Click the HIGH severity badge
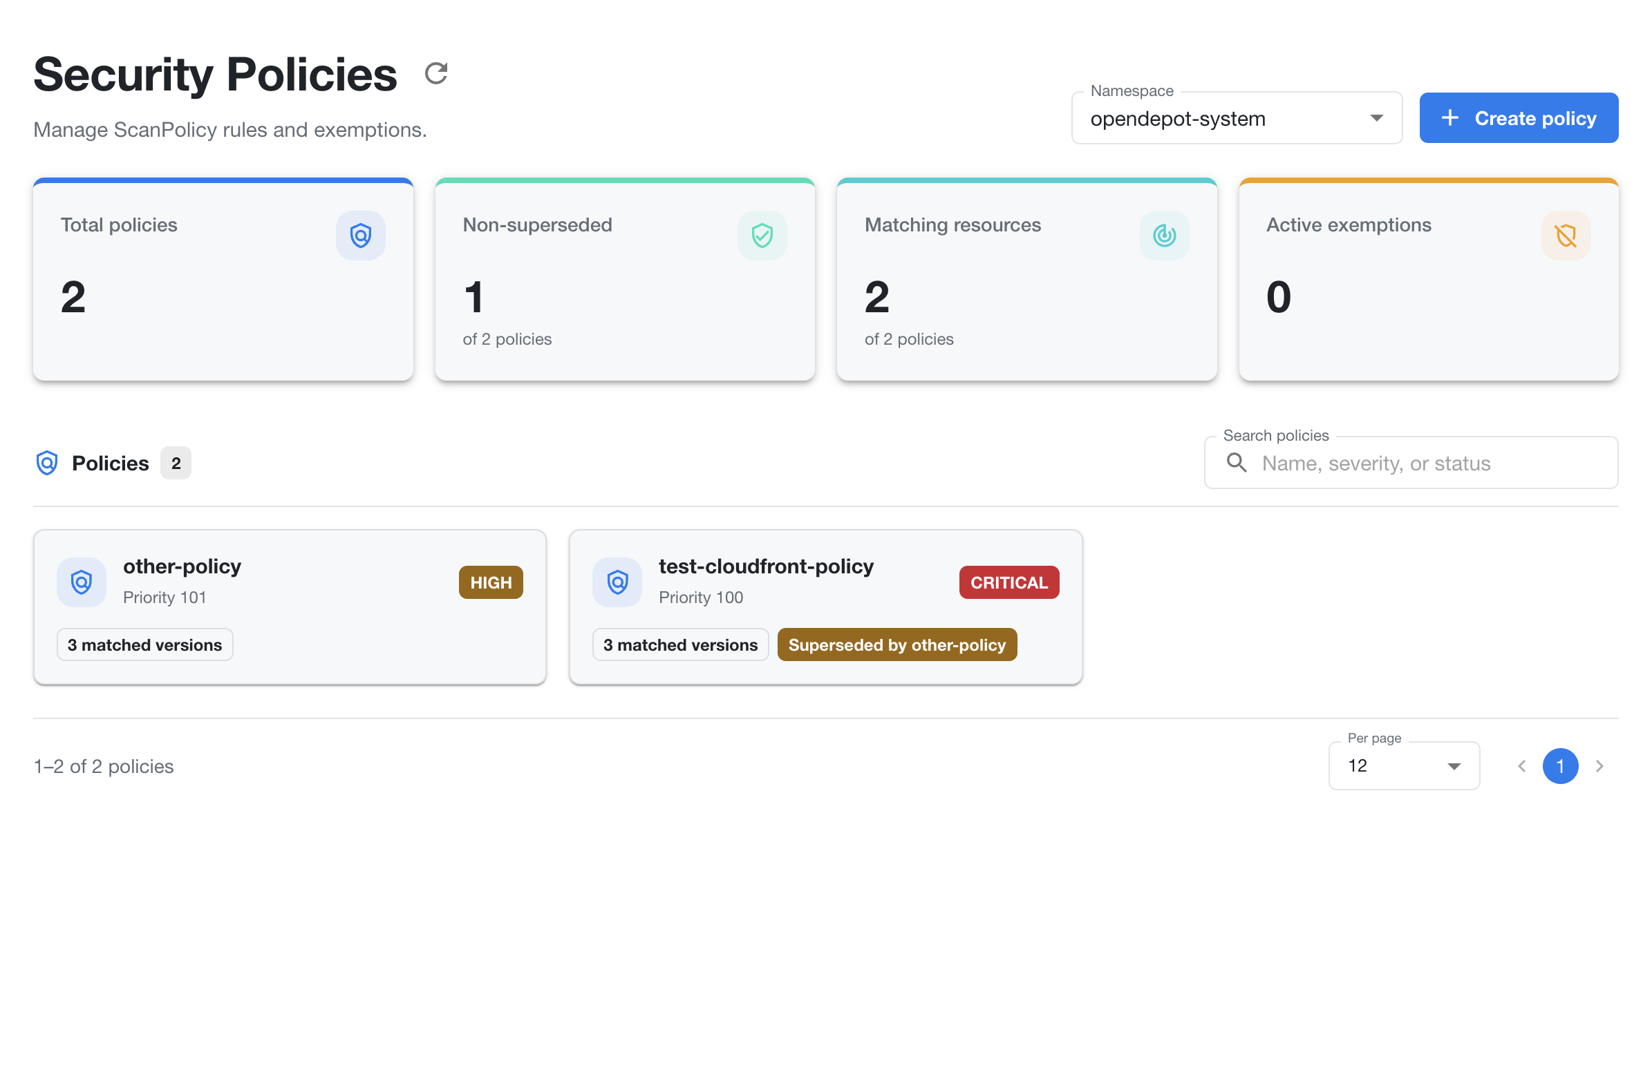Viewport: 1652px width, 1079px height. click(491, 583)
